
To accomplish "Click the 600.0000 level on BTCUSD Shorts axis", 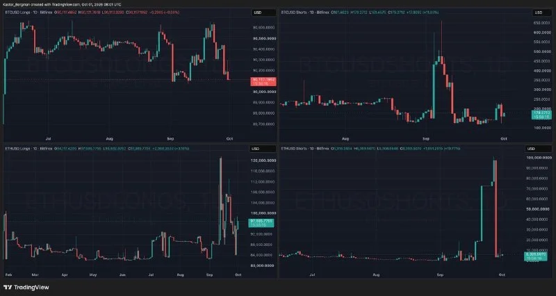I will pos(543,33).
